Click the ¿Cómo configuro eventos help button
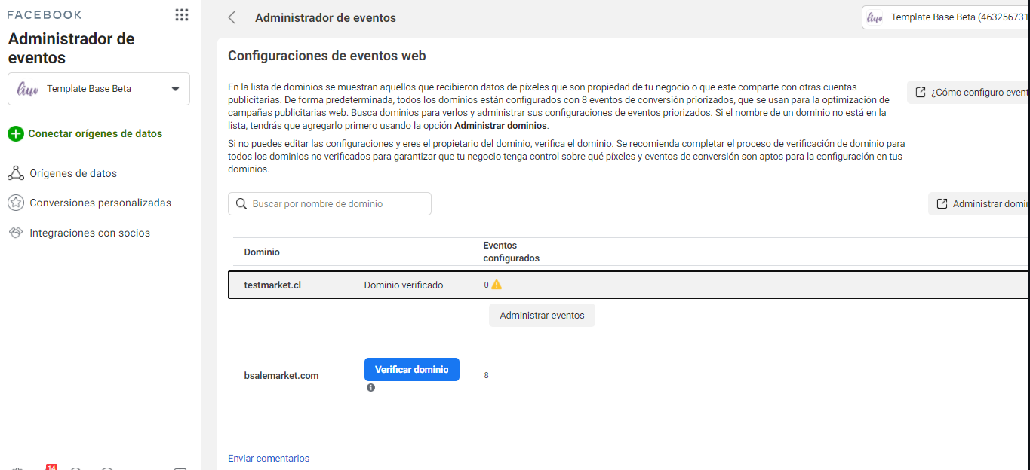Screen dimensions: 1030x470 (x=968, y=92)
